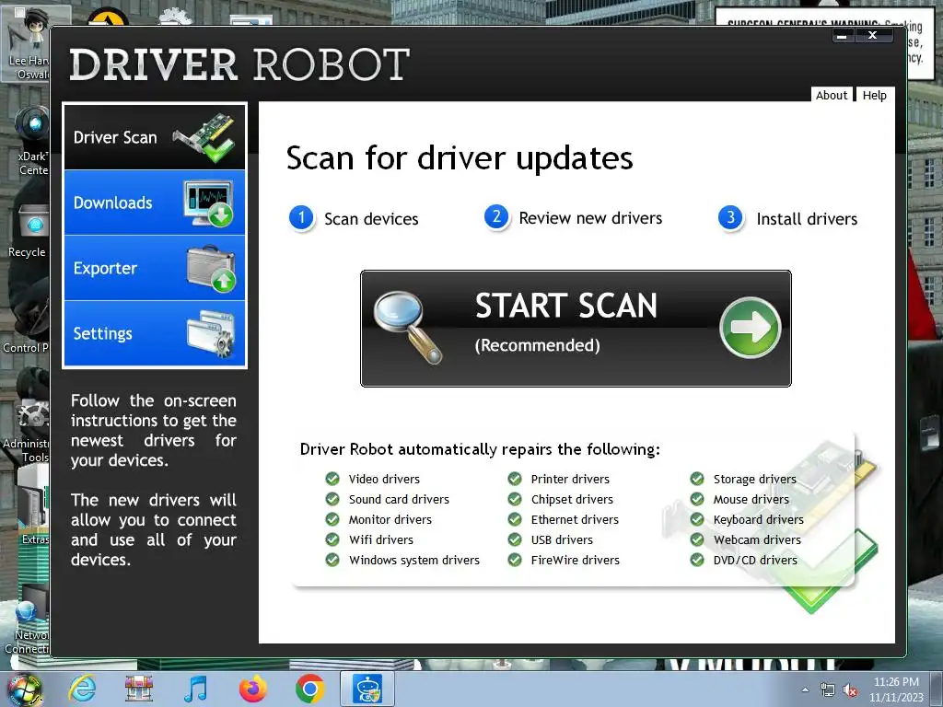Open the Windows Start menu
This screenshot has height=707, width=943.
(23, 690)
